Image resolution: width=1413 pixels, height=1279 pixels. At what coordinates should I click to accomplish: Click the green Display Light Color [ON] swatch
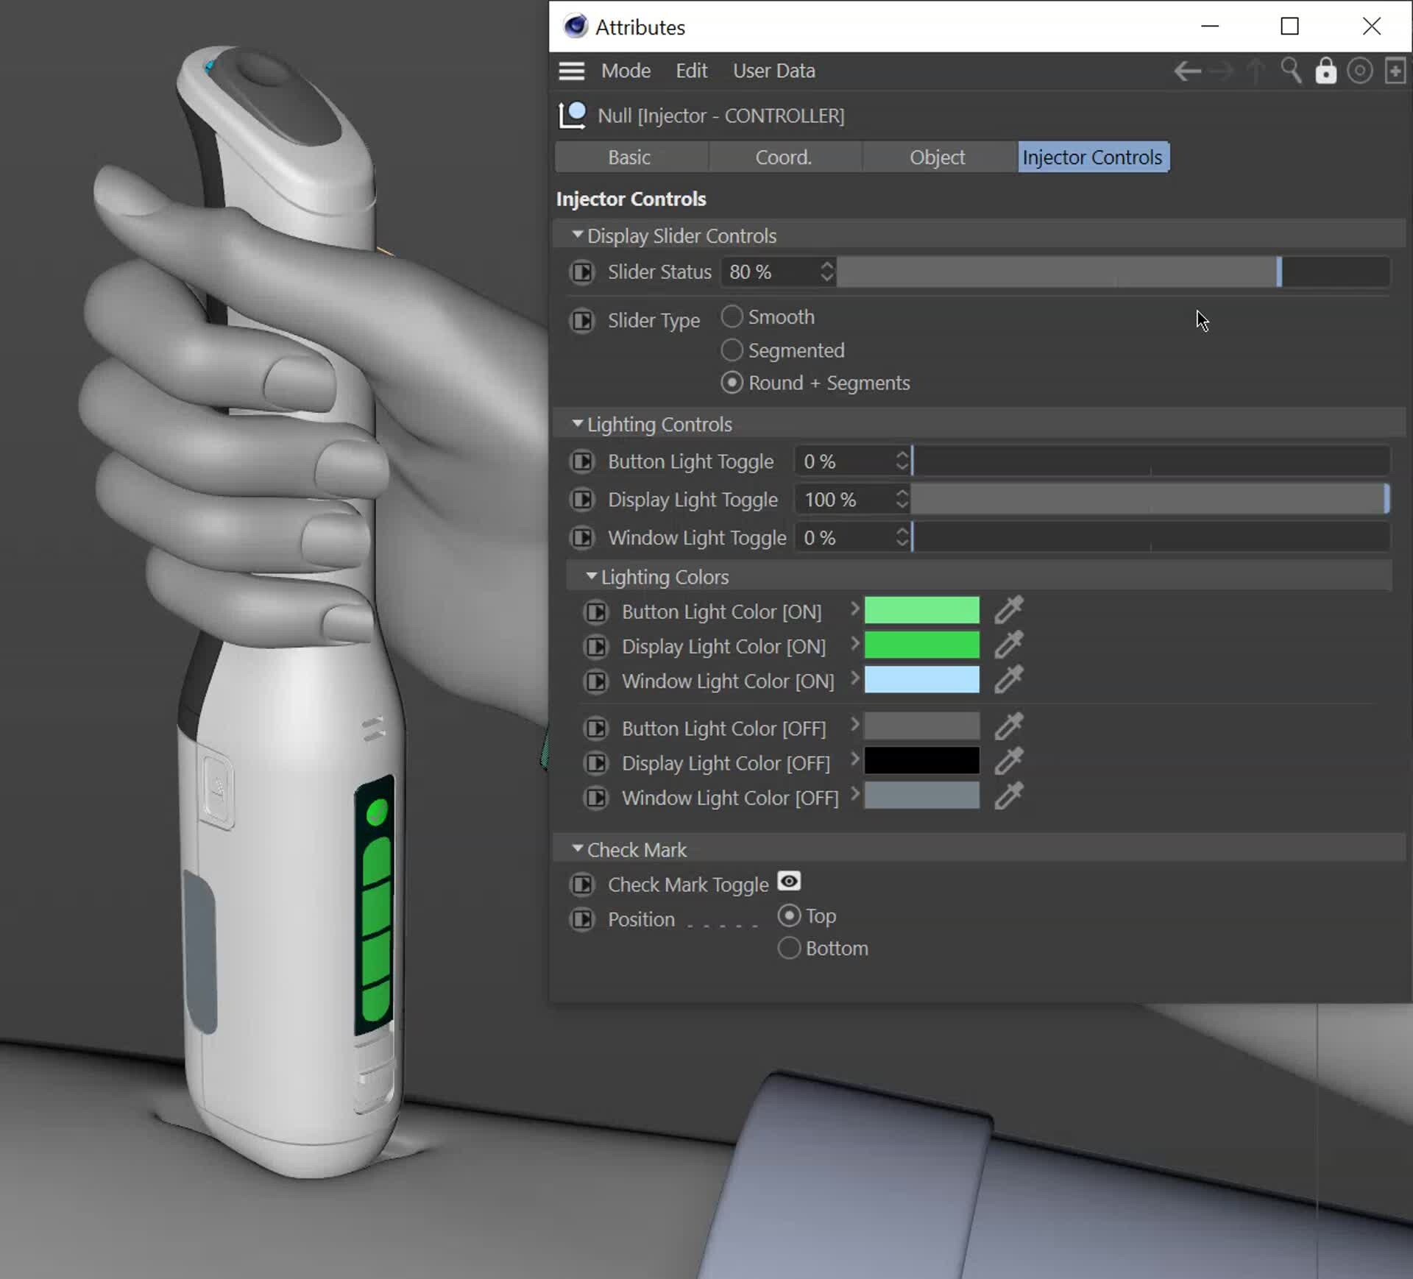pos(921,646)
